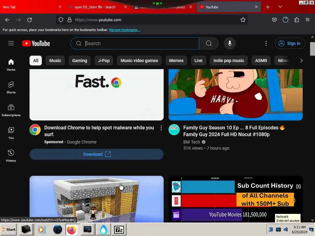315x236 pixels.
Task: Click the volume tray icon
Action: (286, 230)
